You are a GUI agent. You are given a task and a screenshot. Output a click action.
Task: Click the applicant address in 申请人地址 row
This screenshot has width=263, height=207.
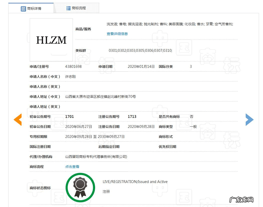tap(100, 97)
